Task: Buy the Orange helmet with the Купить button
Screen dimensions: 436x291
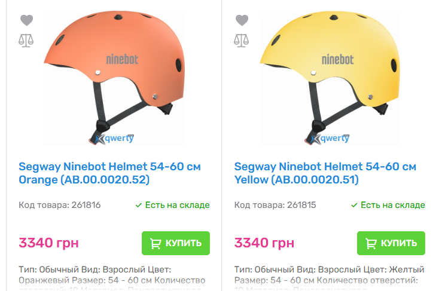Action: coord(176,243)
